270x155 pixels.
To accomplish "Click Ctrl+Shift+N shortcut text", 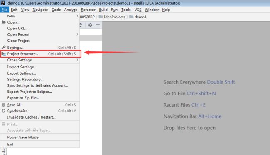I will (201, 94).
